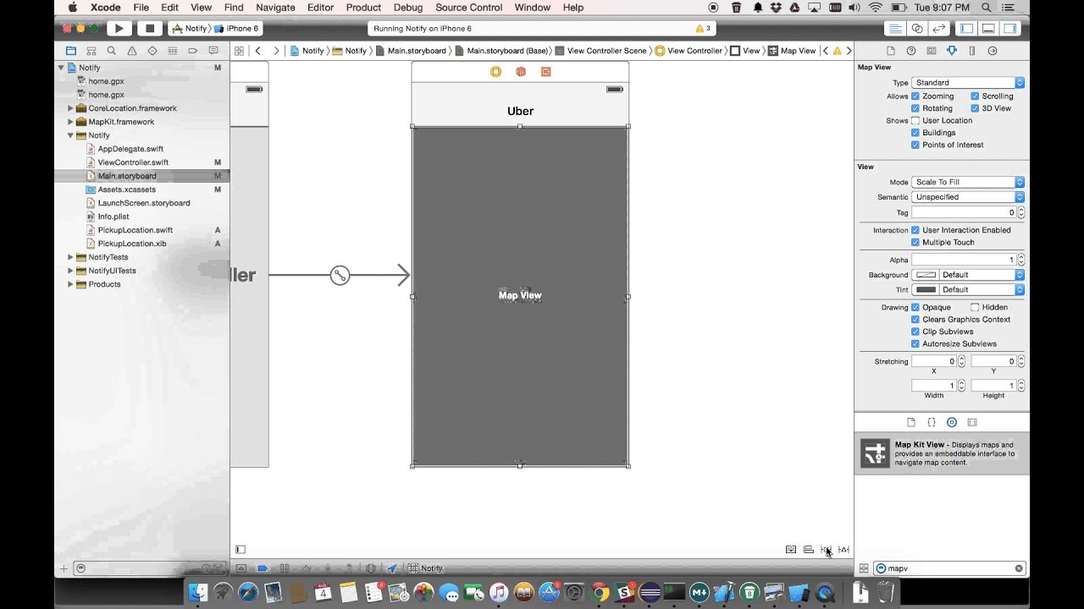Toggle the Debug area panel

(x=988, y=28)
